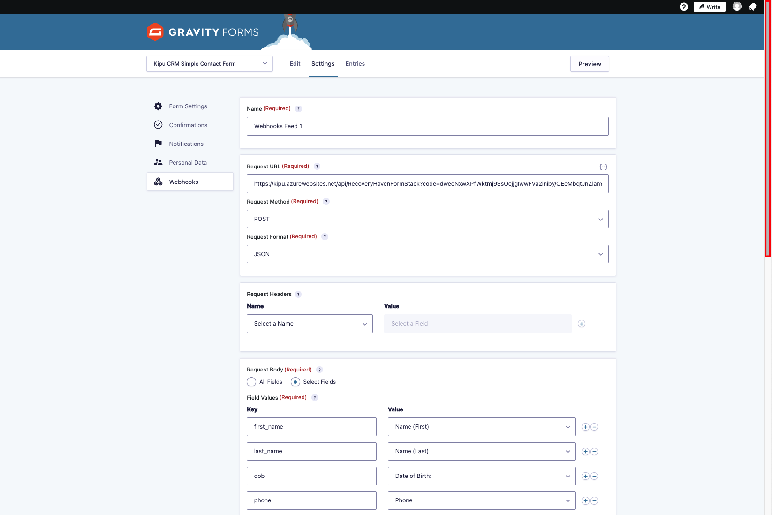The width and height of the screenshot is (772, 515).
Task: Remove the first_name field row with minus icon
Action: (x=594, y=427)
